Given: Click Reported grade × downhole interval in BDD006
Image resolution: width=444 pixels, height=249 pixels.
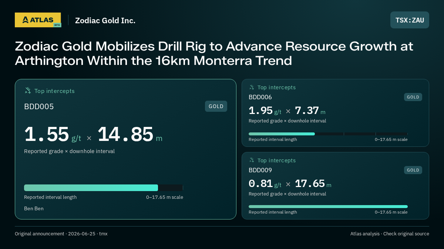Looking at the screenshot, I should click(x=287, y=121).
